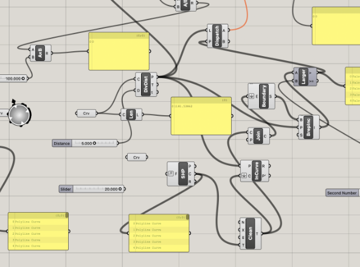Click the BrepInc input S grip
The width and height of the screenshot is (360, 267).
pos(298,135)
